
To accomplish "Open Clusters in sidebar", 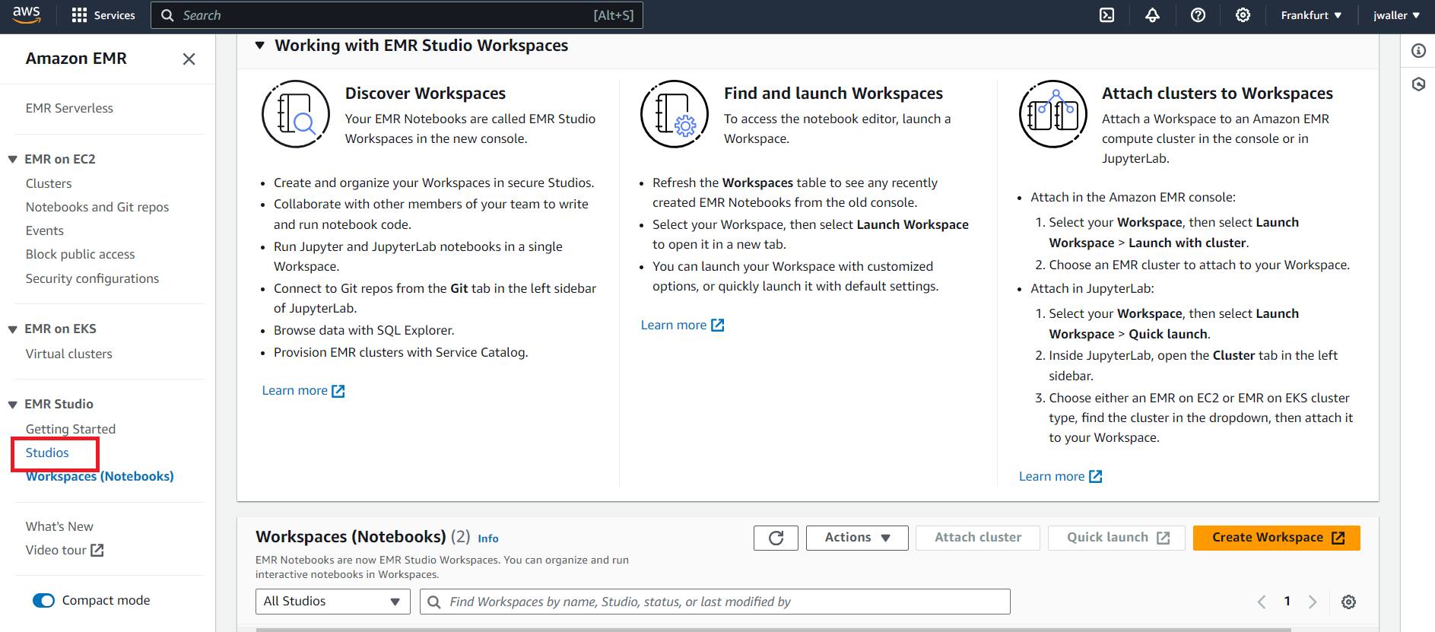I will pos(49,183).
